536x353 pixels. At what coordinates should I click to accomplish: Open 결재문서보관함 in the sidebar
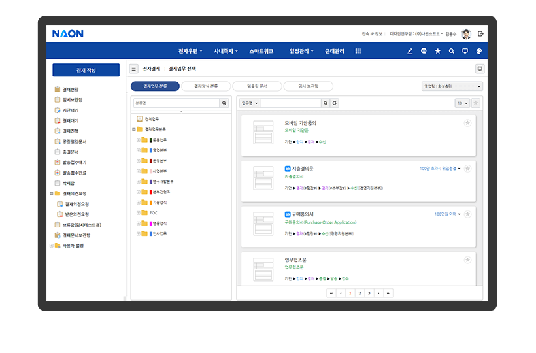tap(73, 235)
